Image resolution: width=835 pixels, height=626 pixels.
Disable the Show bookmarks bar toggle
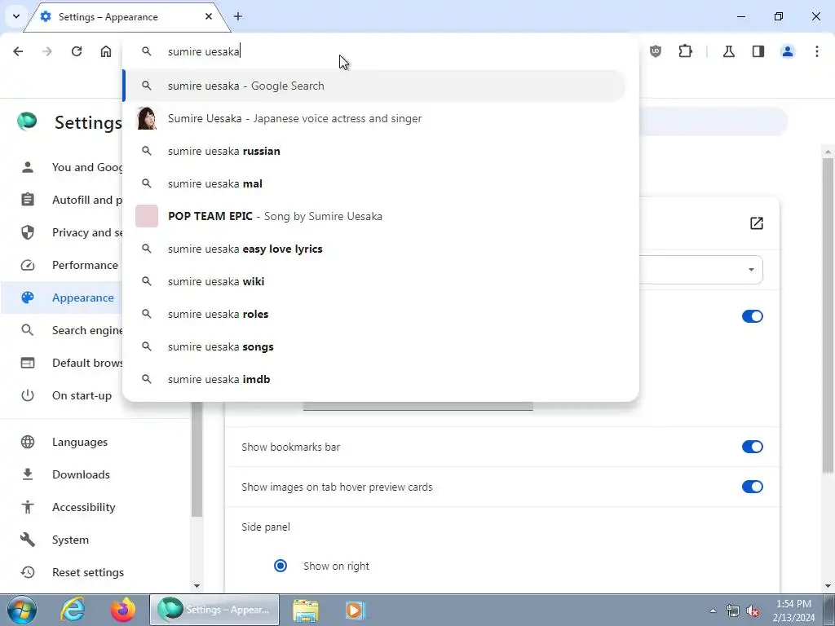(x=752, y=447)
